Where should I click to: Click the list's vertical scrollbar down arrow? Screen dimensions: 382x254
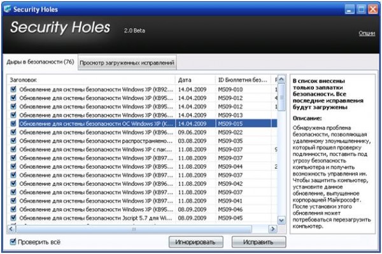[281, 220]
